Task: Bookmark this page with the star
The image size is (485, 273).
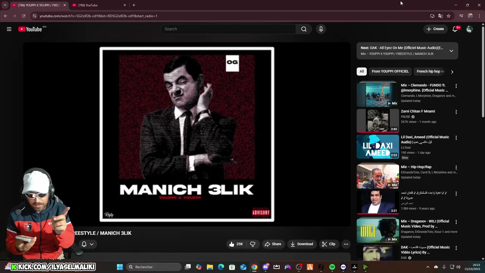Action: [449, 16]
